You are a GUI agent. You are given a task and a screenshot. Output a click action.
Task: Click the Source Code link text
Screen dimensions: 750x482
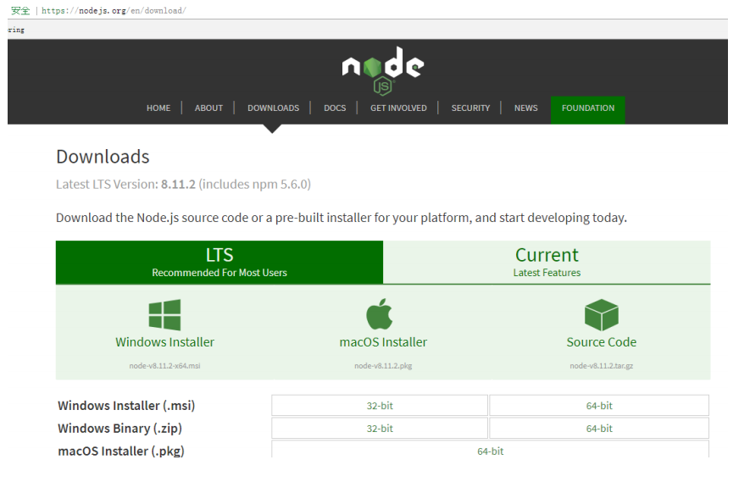point(601,342)
